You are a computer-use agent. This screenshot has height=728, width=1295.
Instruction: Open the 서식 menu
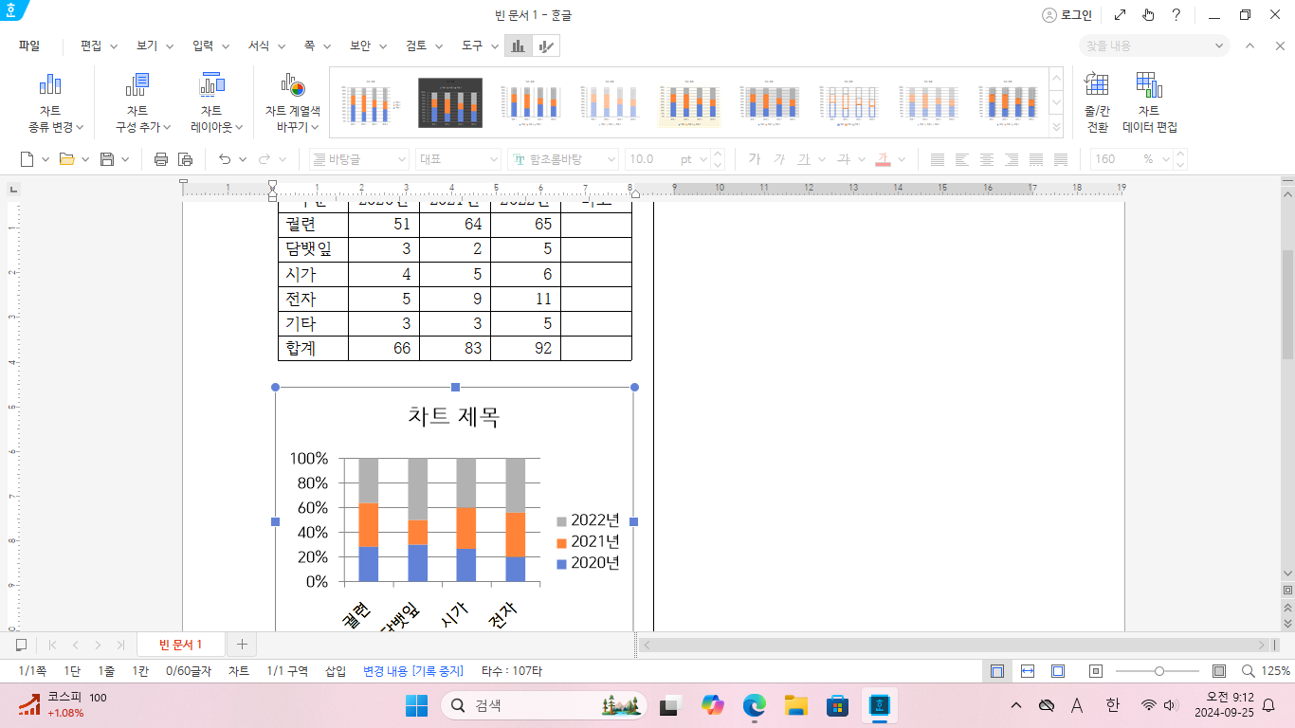pyautogui.click(x=259, y=45)
